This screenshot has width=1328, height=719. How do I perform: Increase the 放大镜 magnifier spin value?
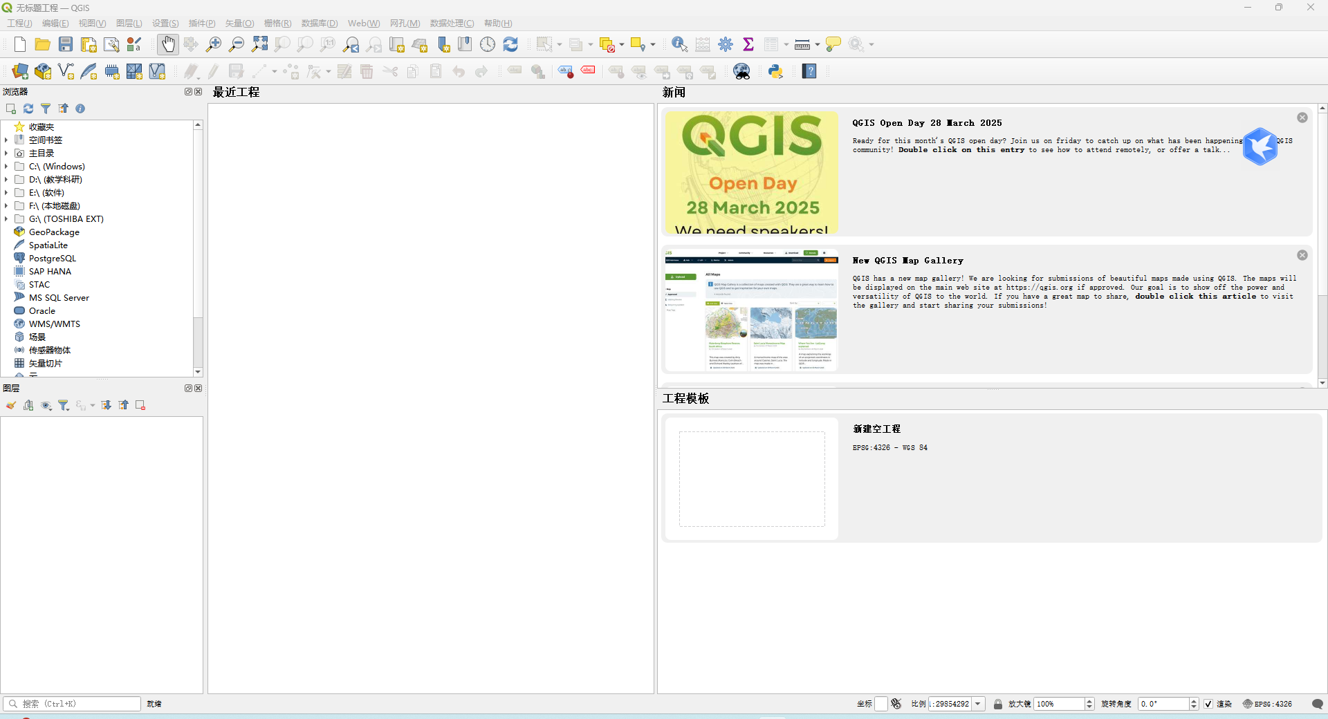click(1090, 701)
